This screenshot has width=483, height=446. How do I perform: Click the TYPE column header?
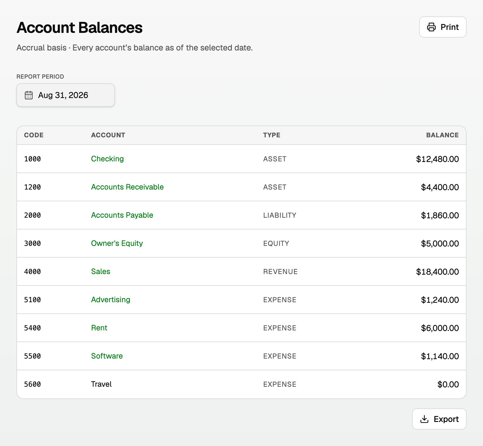tap(271, 135)
